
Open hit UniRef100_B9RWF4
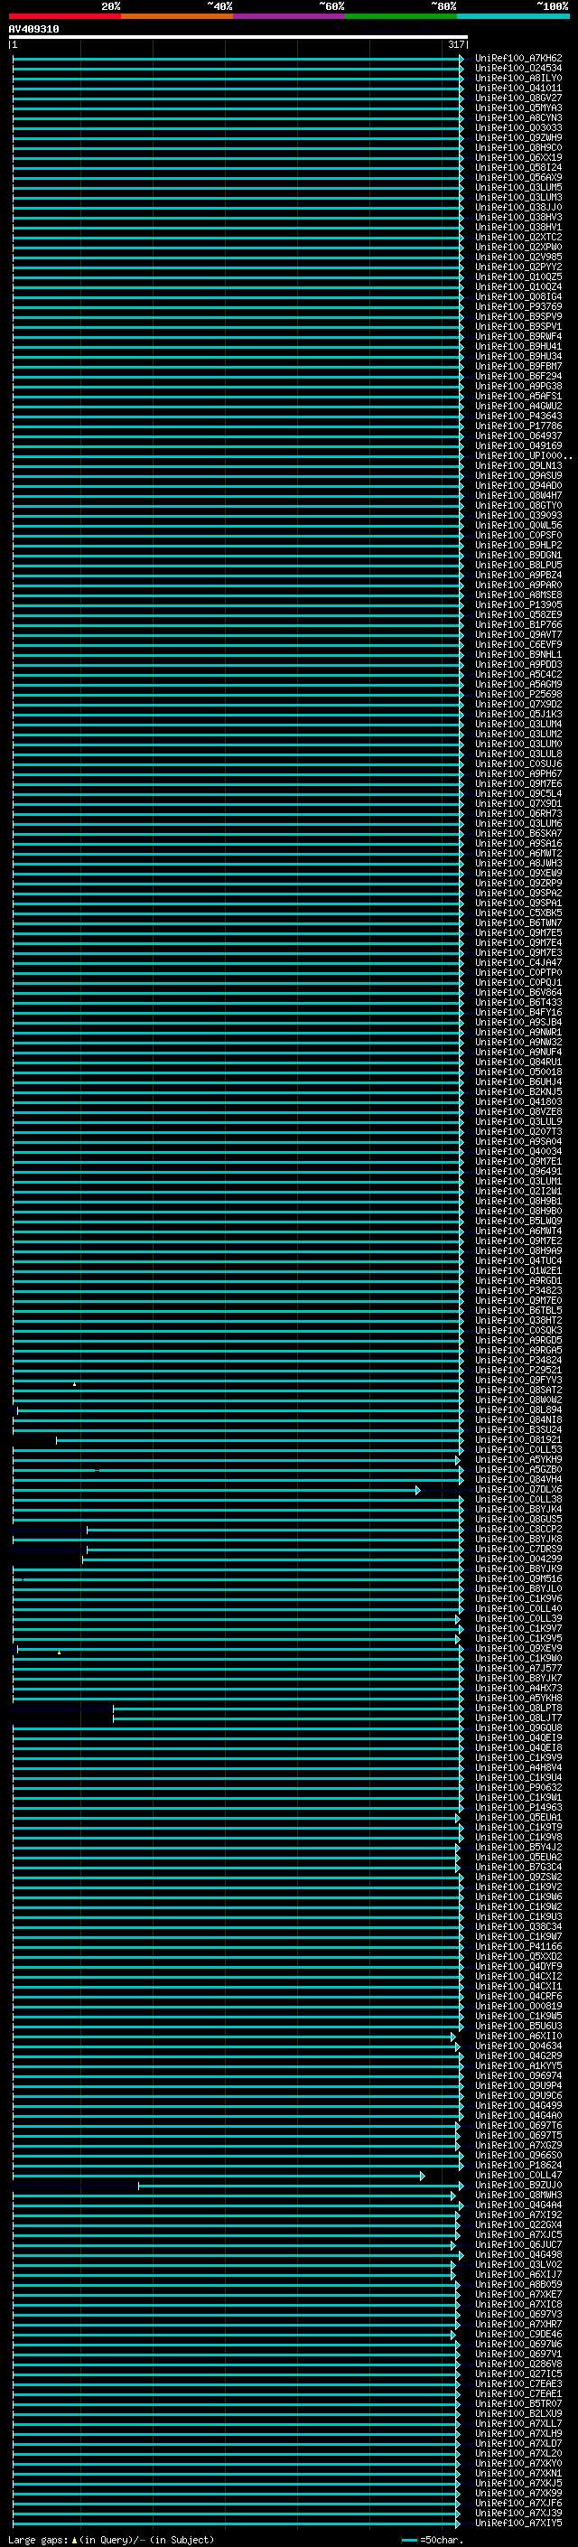point(517,336)
